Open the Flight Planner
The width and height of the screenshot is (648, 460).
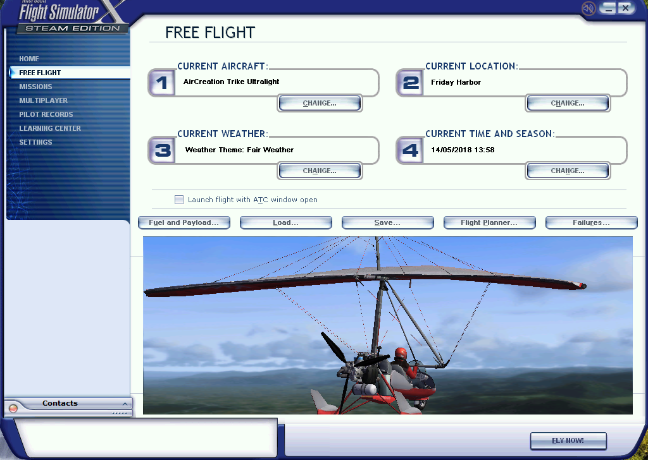pos(489,223)
